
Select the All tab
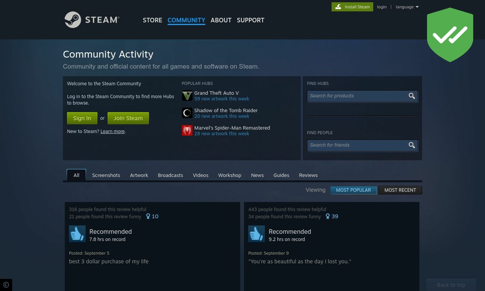(77, 175)
